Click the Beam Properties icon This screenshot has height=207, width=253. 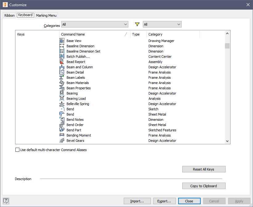[x=62, y=88]
